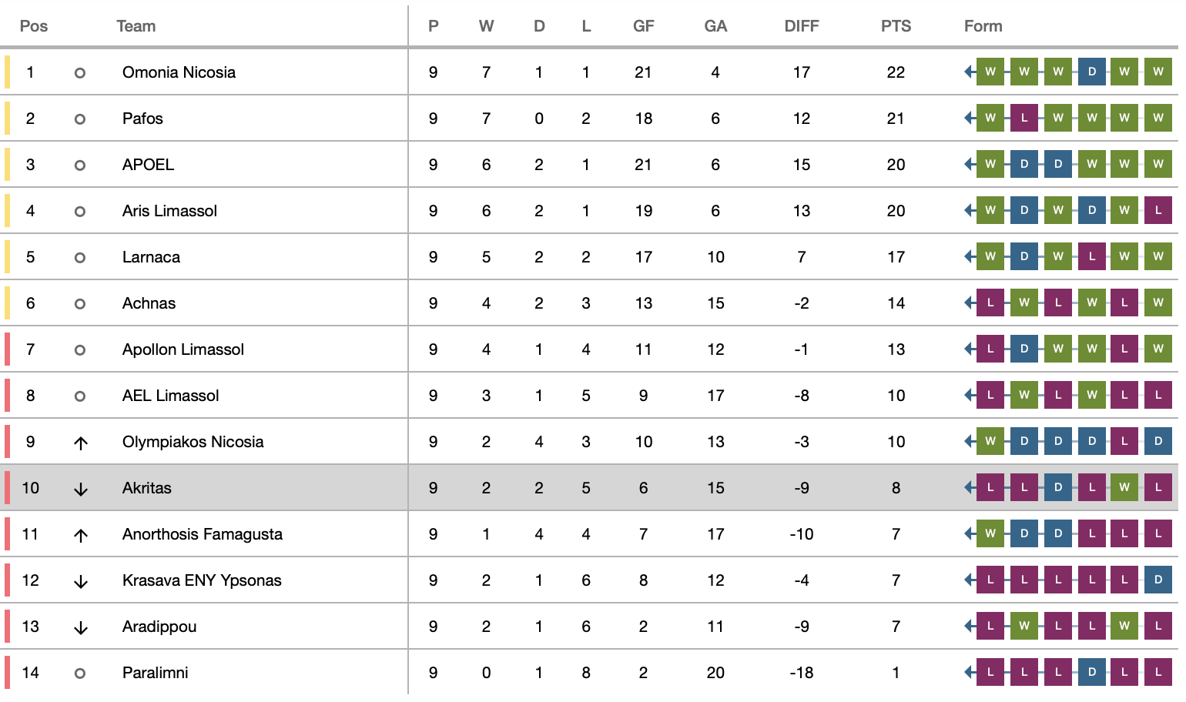This screenshot has height=702, width=1186.
Task: Click Pafos's purple L form badge
Action: click(x=1024, y=118)
